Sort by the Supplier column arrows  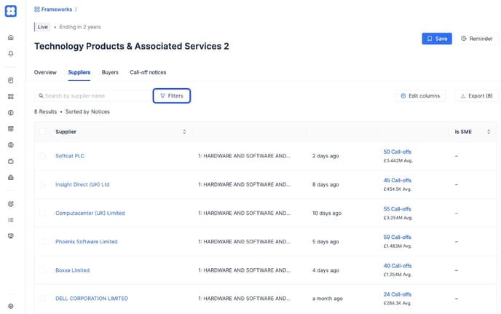pyautogui.click(x=184, y=132)
